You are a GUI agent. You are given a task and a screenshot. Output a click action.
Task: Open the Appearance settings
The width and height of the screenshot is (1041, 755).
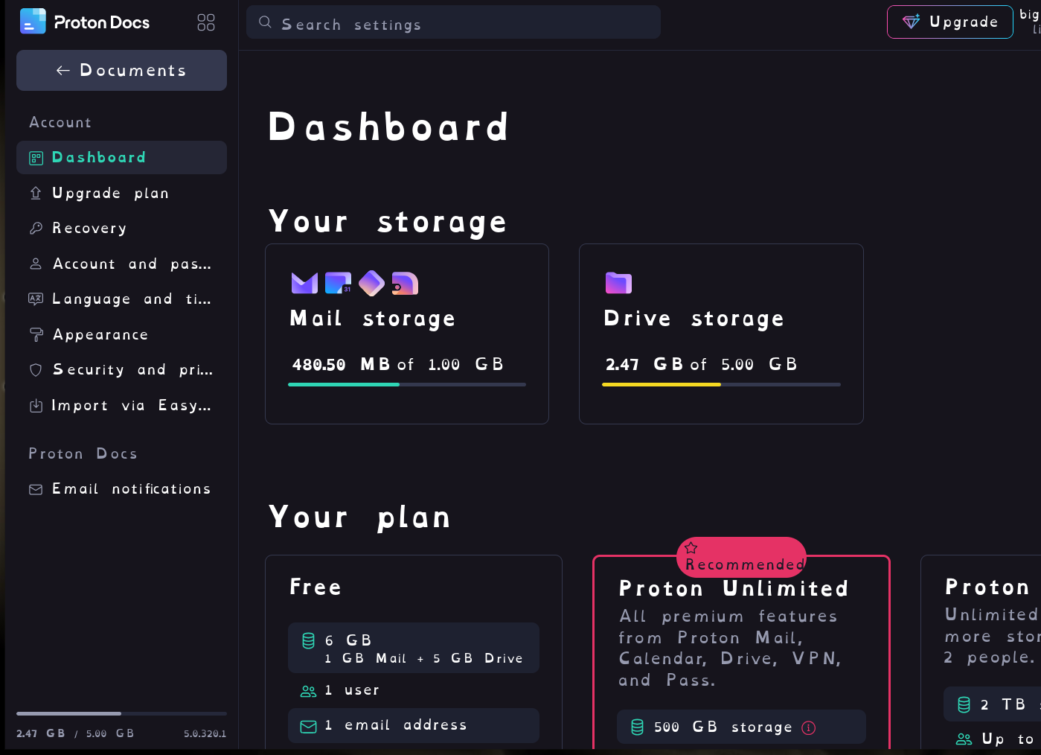tap(100, 335)
